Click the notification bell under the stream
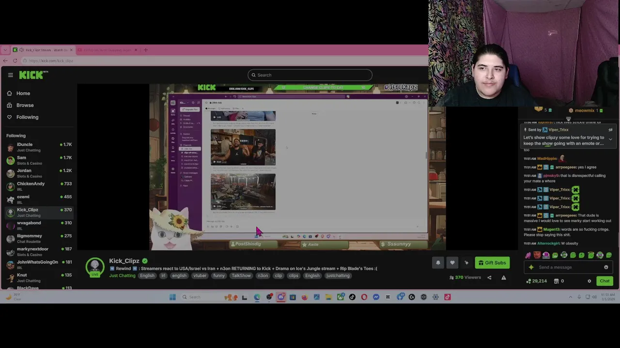Image resolution: width=620 pixels, height=348 pixels. [x=438, y=262]
